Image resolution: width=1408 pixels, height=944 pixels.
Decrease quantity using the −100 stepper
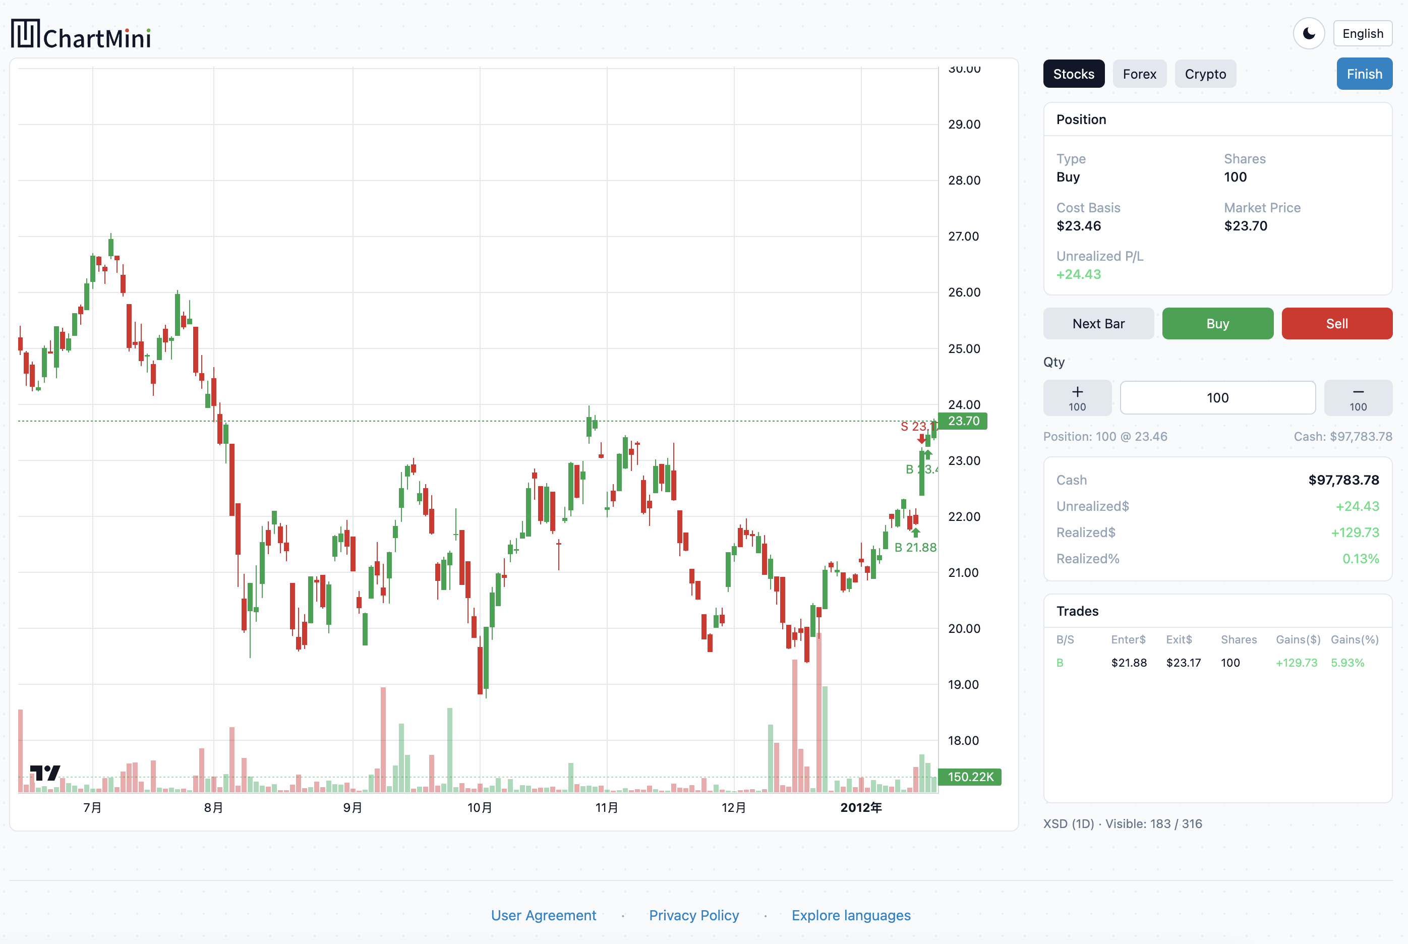pyautogui.click(x=1358, y=397)
